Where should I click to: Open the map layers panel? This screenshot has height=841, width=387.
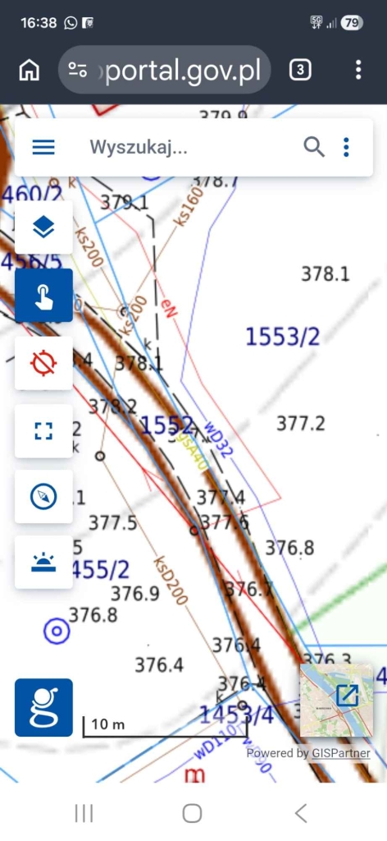pos(43,227)
